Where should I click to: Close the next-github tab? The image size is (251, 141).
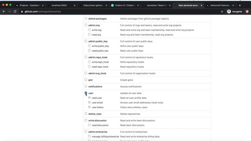tap(106, 5)
